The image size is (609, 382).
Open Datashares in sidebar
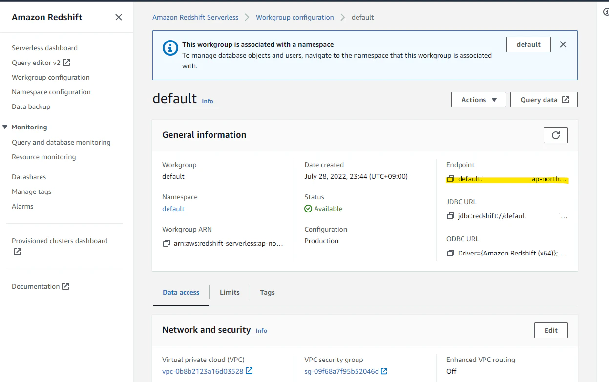coord(29,177)
